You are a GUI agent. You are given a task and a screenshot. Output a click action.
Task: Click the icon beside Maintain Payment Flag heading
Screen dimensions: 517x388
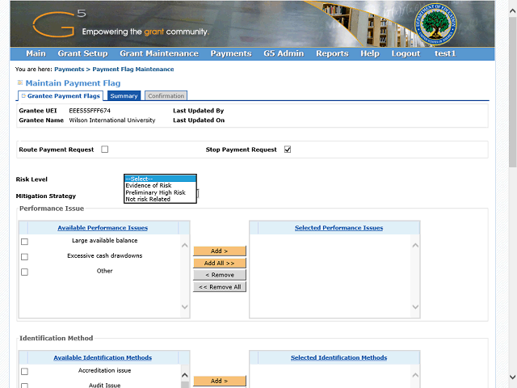point(20,83)
